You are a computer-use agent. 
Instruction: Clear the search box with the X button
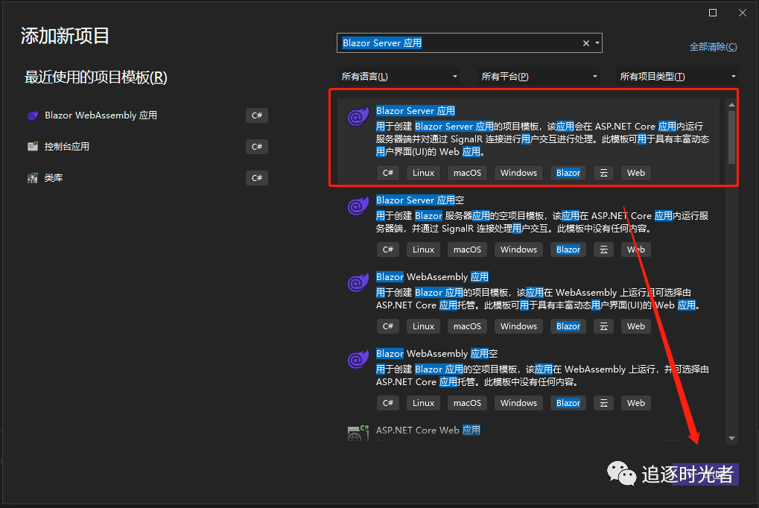[x=585, y=43]
